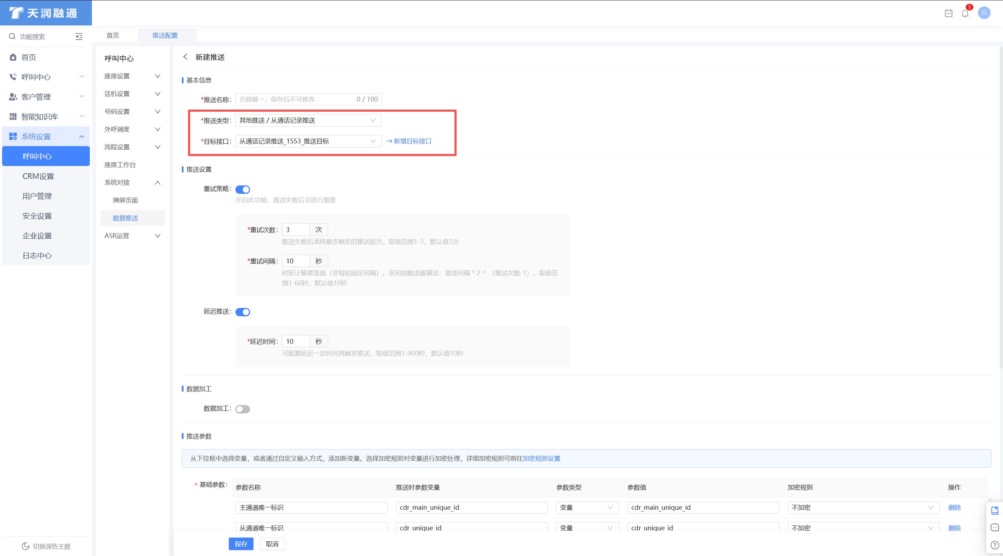Expand 号码设置 menu
The height and width of the screenshot is (556, 1003).
tap(132, 112)
